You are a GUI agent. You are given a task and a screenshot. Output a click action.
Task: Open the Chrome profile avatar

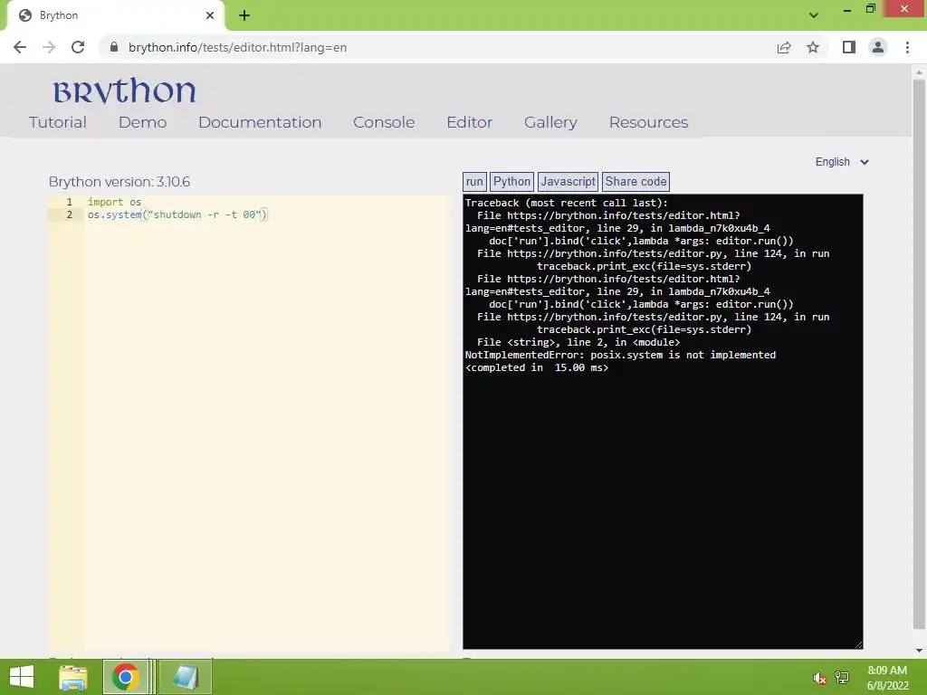pos(878,47)
